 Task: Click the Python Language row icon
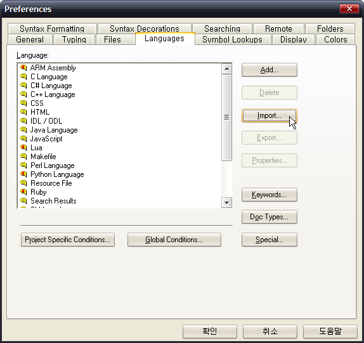point(23,174)
